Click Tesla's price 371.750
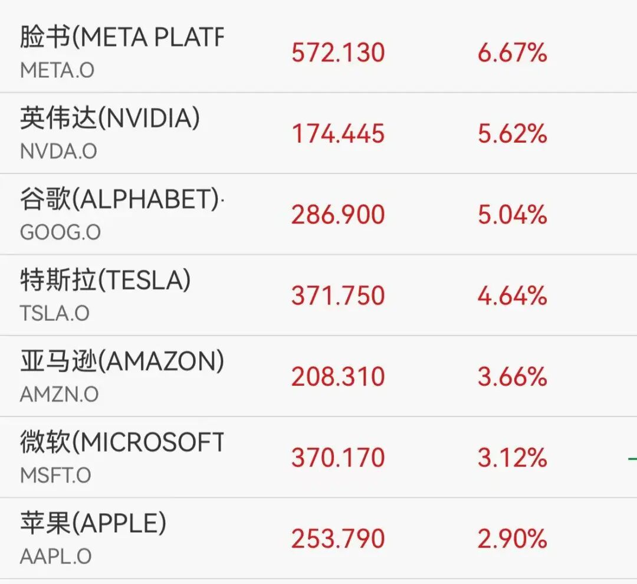Viewport: 637px width, 584px height. (338, 296)
